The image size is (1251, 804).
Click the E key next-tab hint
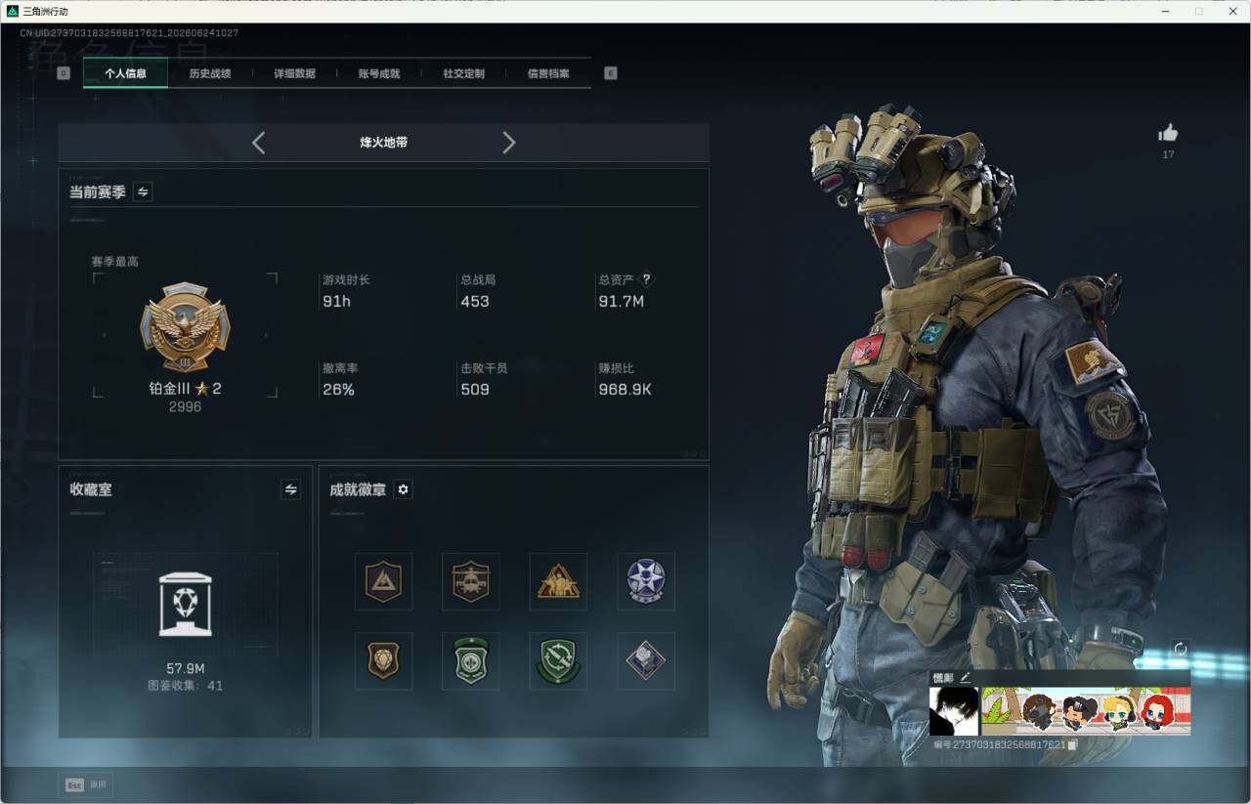pos(611,73)
